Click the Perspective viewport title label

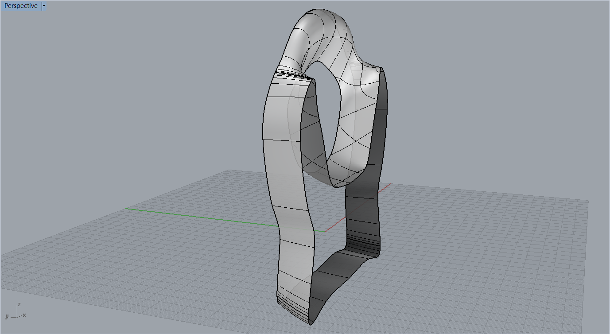[x=21, y=6]
